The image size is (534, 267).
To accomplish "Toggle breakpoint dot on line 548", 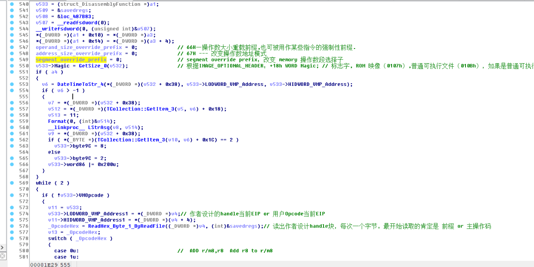I will [12, 53].
